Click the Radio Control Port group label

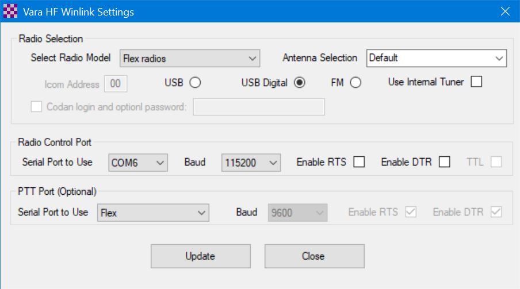click(x=55, y=142)
